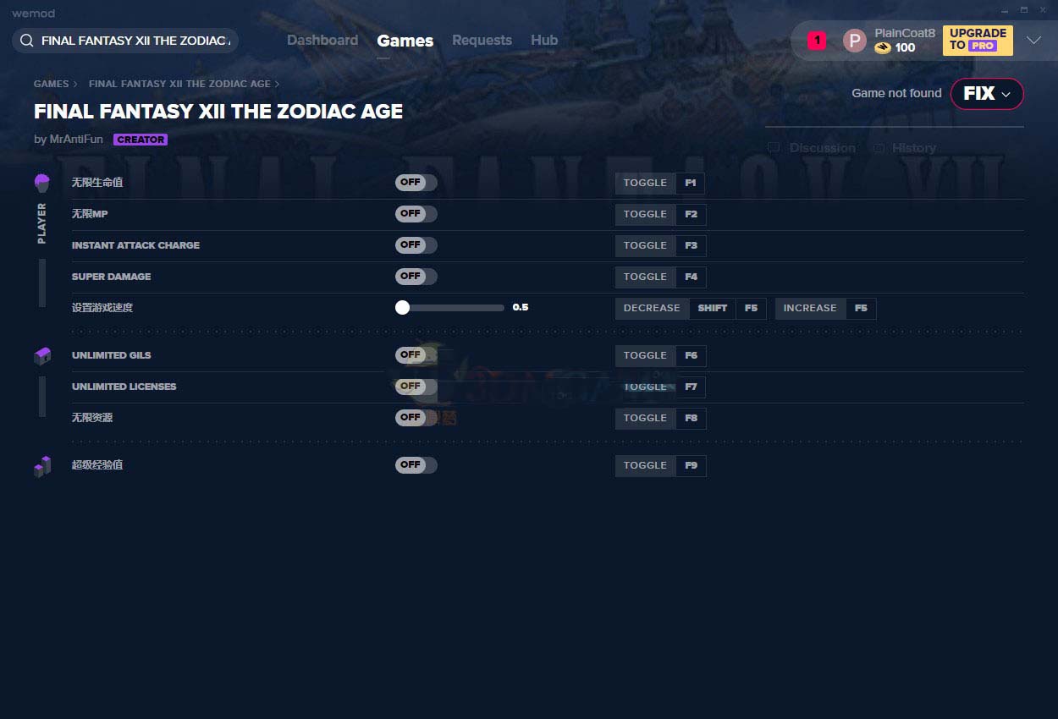Toggle 无限生命值 cheat on
The width and height of the screenshot is (1058, 719).
click(416, 183)
